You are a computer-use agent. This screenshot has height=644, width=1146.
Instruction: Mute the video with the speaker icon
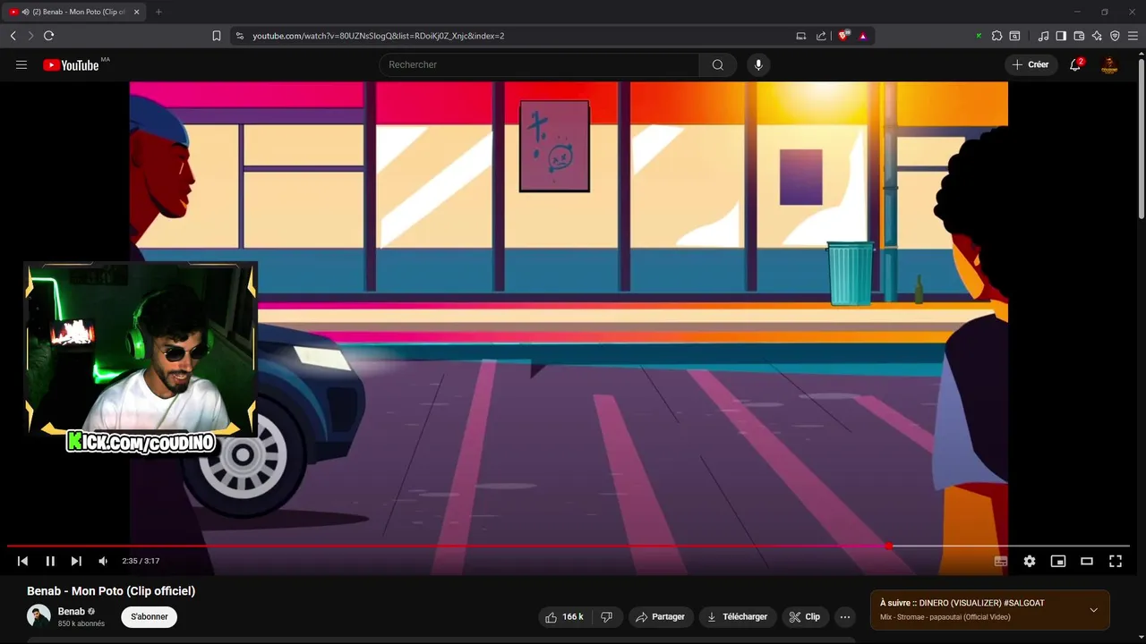coord(103,561)
